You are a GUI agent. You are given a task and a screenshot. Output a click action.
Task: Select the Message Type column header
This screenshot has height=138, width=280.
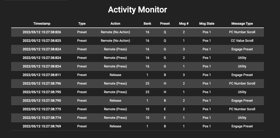click(x=242, y=24)
